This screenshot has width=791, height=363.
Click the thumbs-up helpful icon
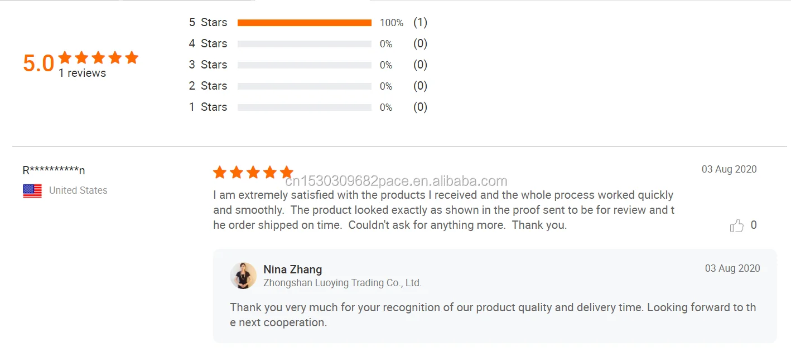736,225
